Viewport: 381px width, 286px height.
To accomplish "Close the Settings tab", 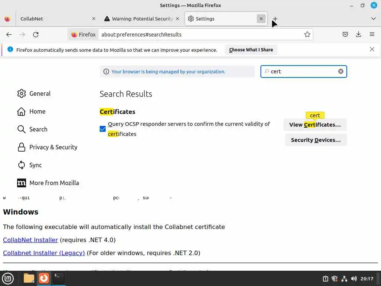I will pyautogui.click(x=261, y=19).
